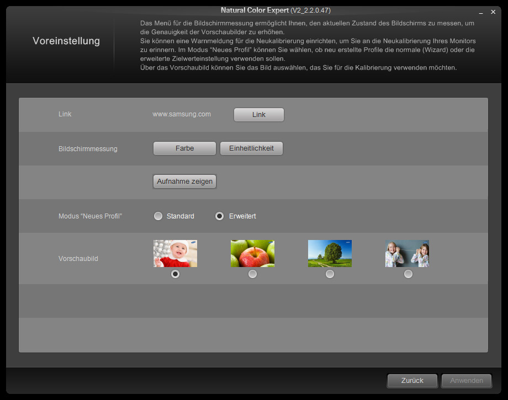
Task: Choose the baby preview image thumbnail
Action: pyautogui.click(x=175, y=253)
